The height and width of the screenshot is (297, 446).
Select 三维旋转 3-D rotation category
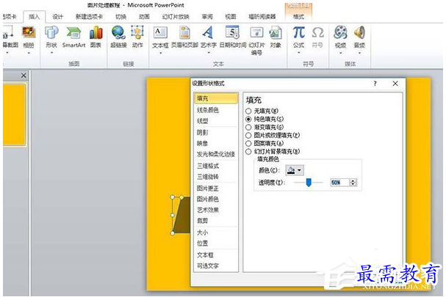[215, 177]
